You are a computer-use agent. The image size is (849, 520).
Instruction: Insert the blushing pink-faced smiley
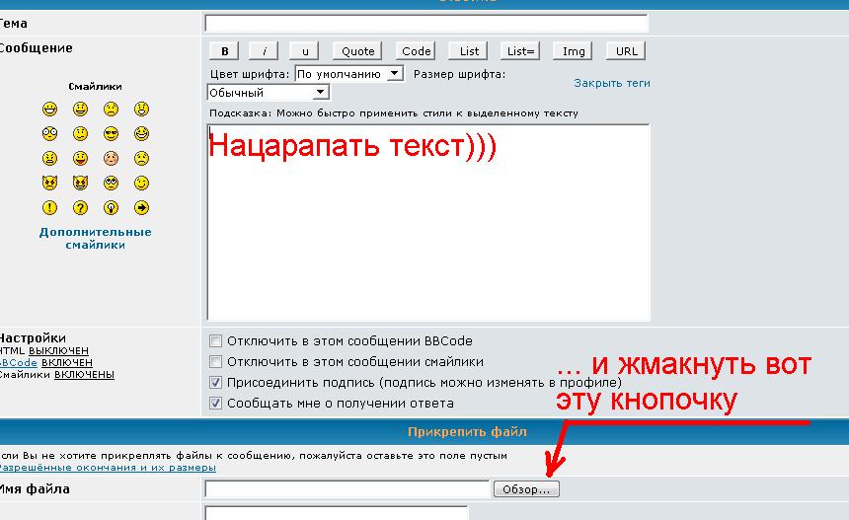111,158
